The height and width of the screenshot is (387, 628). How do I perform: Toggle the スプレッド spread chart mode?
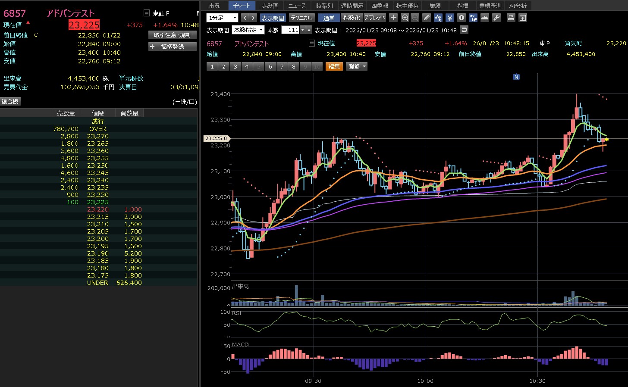pos(374,18)
